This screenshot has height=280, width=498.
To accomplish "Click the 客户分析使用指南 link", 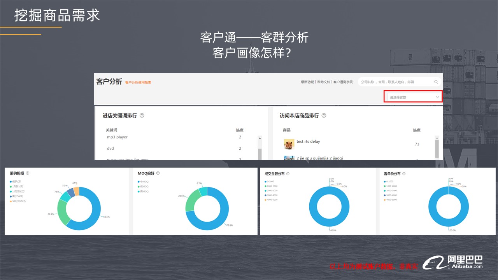I will click(x=138, y=82).
